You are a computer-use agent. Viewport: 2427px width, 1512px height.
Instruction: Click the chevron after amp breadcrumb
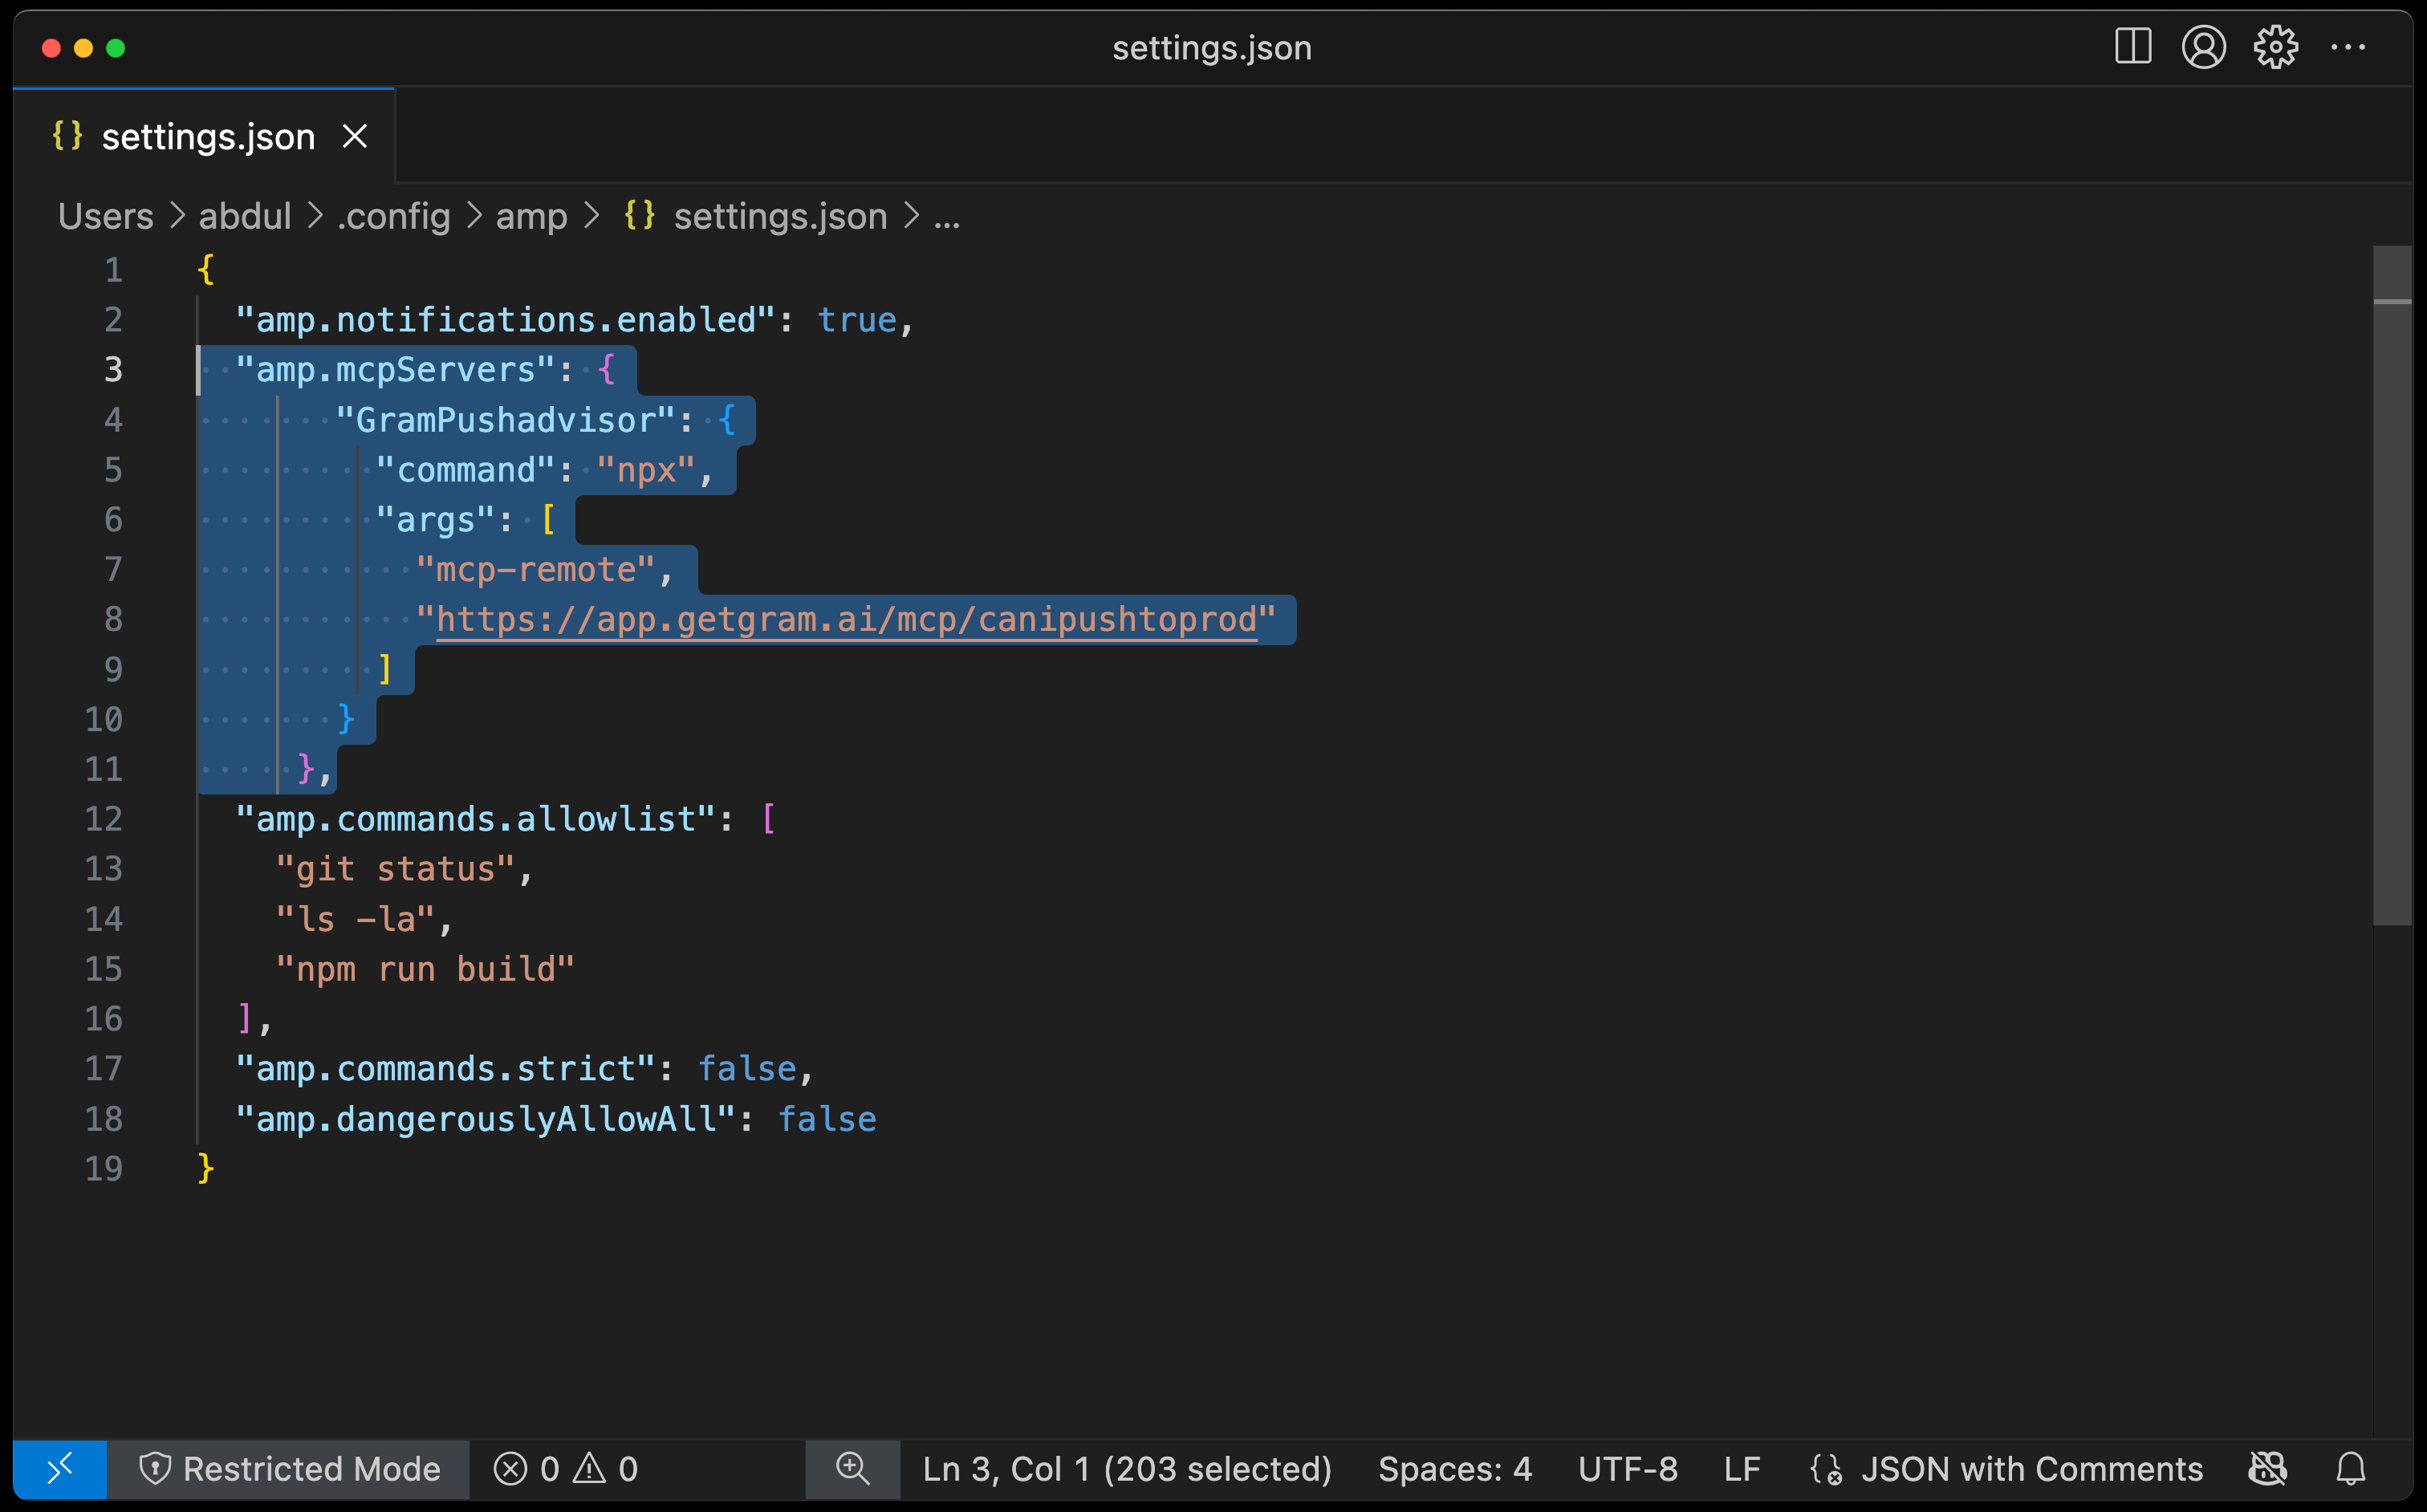tap(592, 216)
